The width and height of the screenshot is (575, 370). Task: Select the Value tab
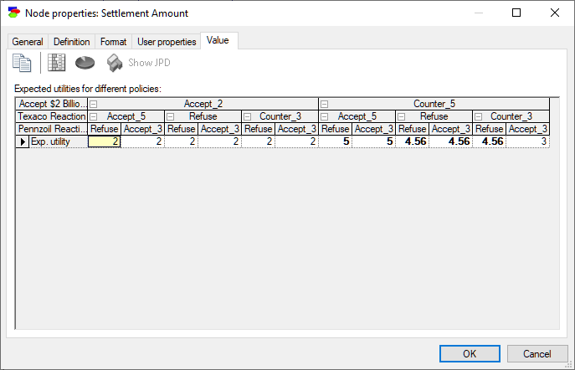(218, 40)
